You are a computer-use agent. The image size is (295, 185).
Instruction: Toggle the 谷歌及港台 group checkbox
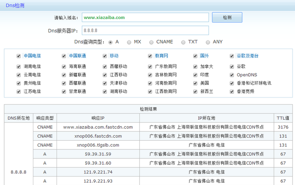pos(232,56)
